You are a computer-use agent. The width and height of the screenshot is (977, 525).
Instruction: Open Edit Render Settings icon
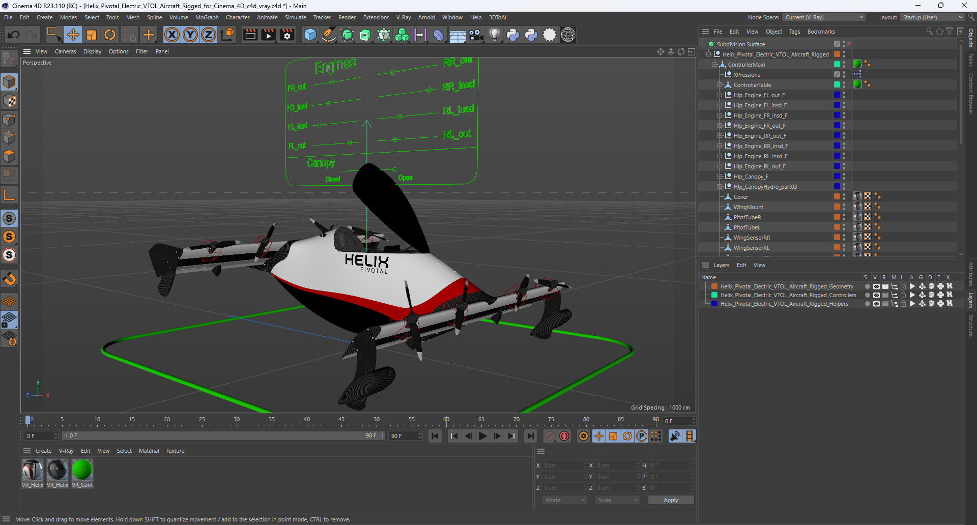(287, 35)
